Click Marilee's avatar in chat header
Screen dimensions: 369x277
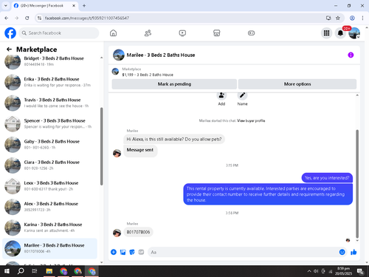[x=119, y=55]
